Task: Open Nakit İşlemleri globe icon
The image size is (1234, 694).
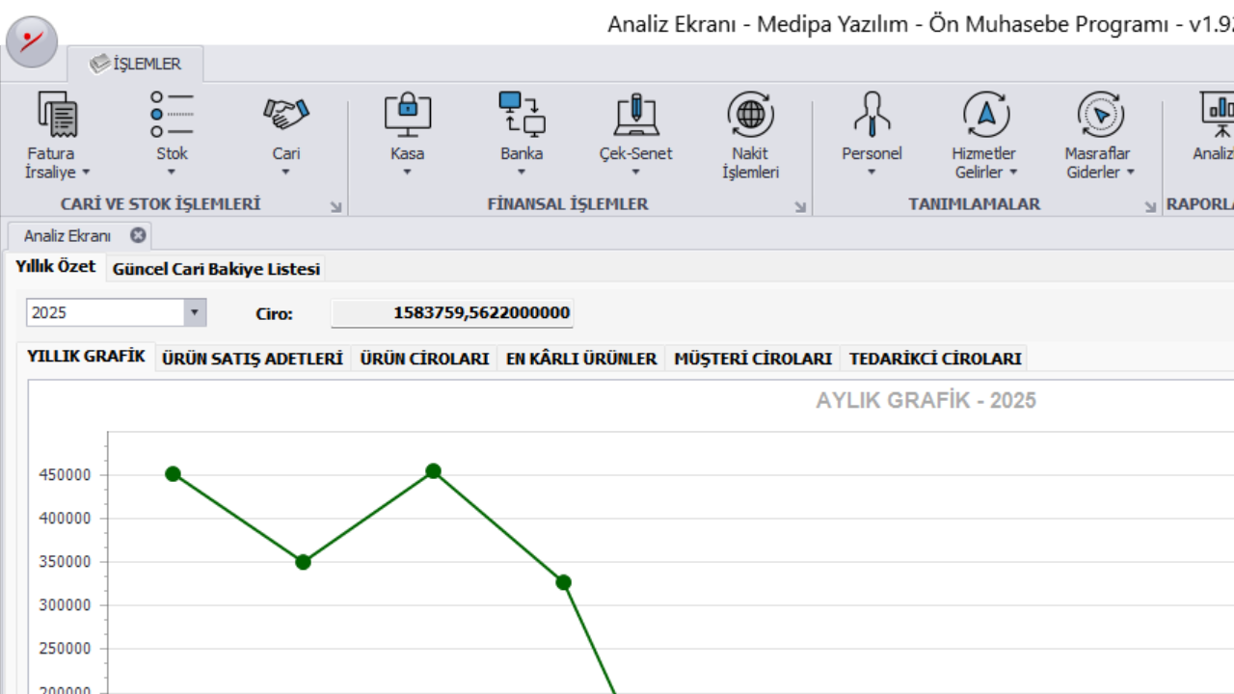Action: (x=750, y=116)
